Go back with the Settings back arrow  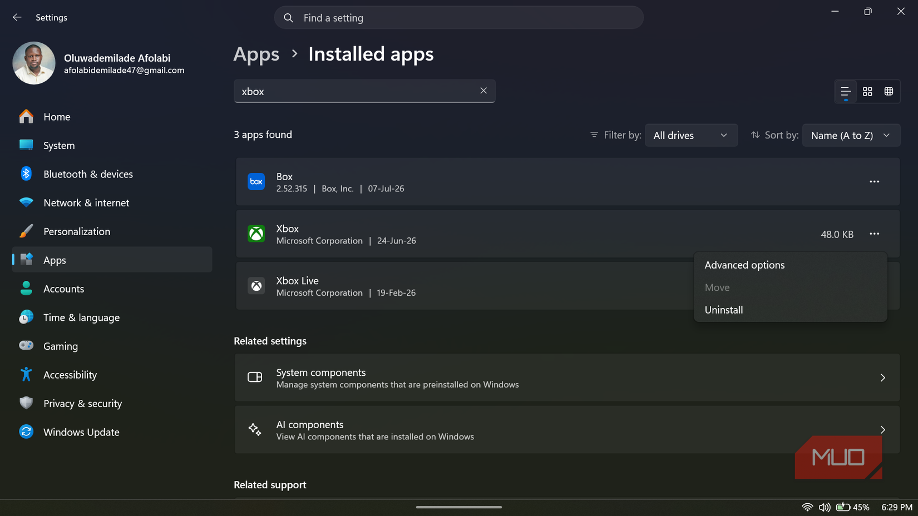pyautogui.click(x=17, y=17)
